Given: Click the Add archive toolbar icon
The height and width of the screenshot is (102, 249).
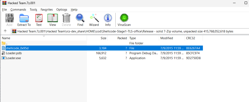Looking at the screenshot, I should click(9, 18).
